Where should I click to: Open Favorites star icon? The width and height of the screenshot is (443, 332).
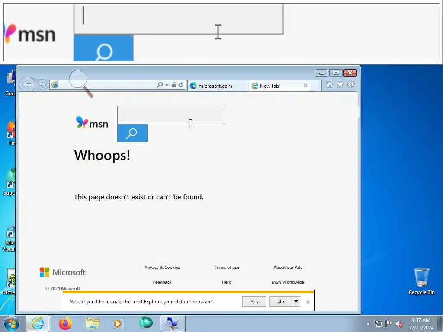pos(340,85)
